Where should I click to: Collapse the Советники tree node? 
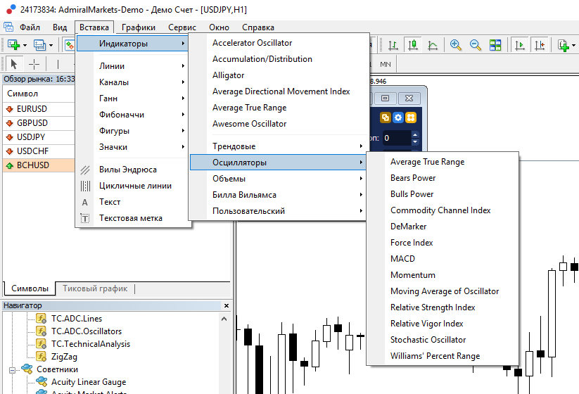(x=12, y=369)
